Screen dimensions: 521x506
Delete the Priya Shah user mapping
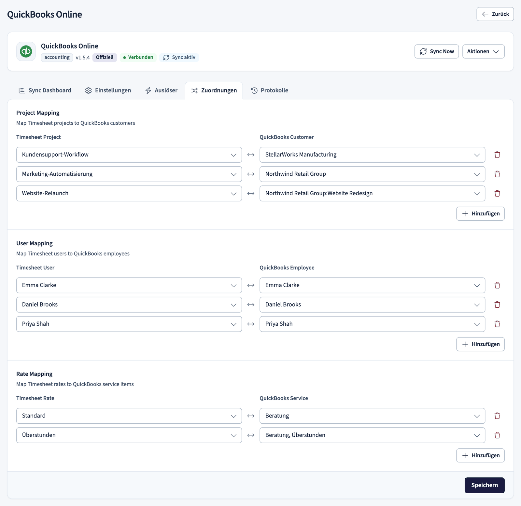(x=497, y=324)
